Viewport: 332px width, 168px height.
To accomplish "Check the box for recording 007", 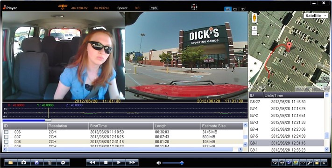I will click(x=7, y=137).
